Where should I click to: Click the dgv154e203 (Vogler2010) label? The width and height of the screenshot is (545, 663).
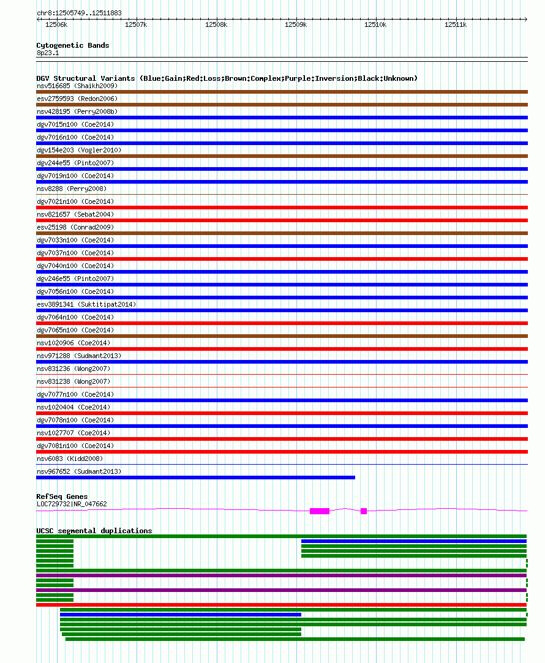pos(79,150)
